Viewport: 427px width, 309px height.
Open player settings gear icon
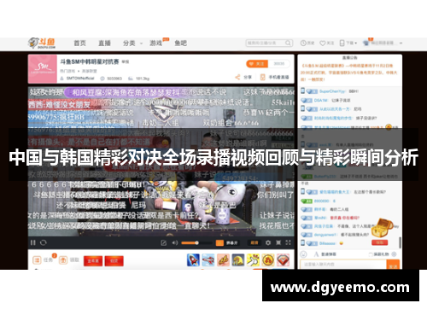point(268,242)
